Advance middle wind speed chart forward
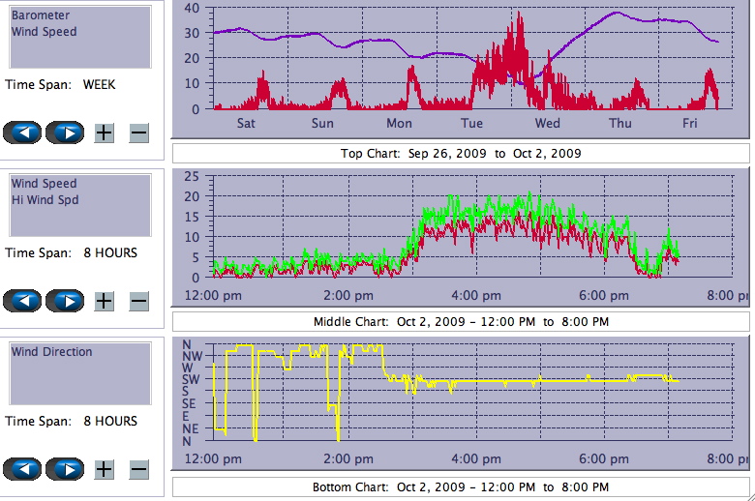The image size is (755, 501). (65, 301)
